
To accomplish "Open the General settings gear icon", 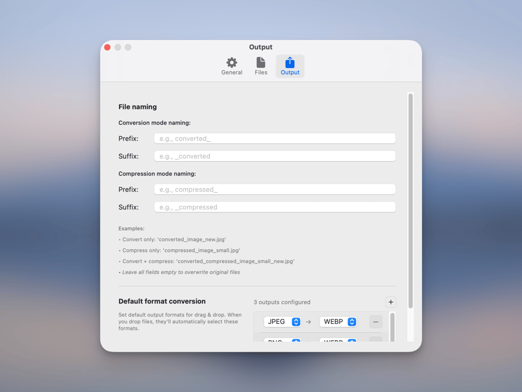I will pos(232,63).
